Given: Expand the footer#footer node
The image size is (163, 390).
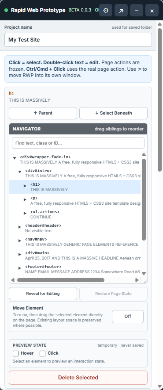Looking at the screenshot, I should 20,268.
